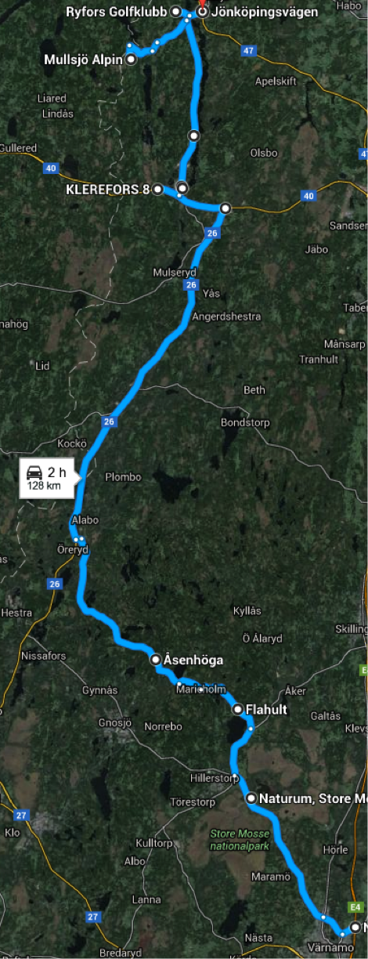Select the Naturum, Store Mosse waypoint marker
The width and height of the screenshot is (368, 959).
coord(251,798)
